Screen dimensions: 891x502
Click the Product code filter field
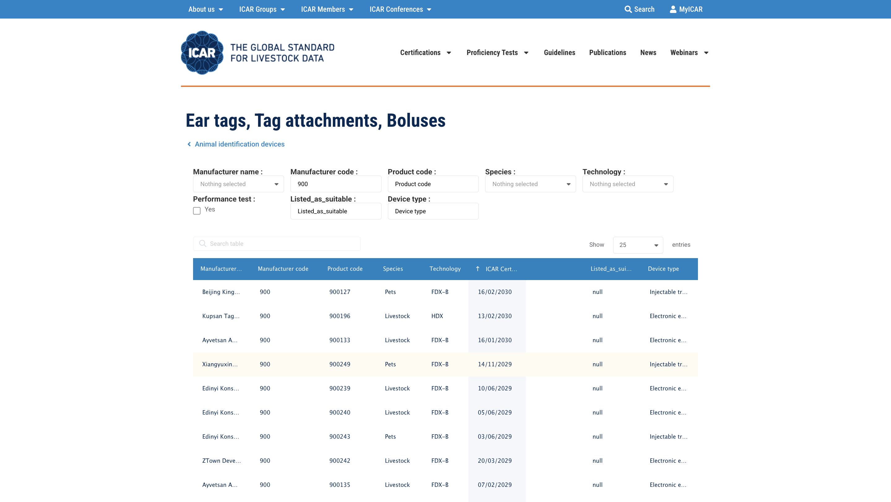tap(433, 184)
